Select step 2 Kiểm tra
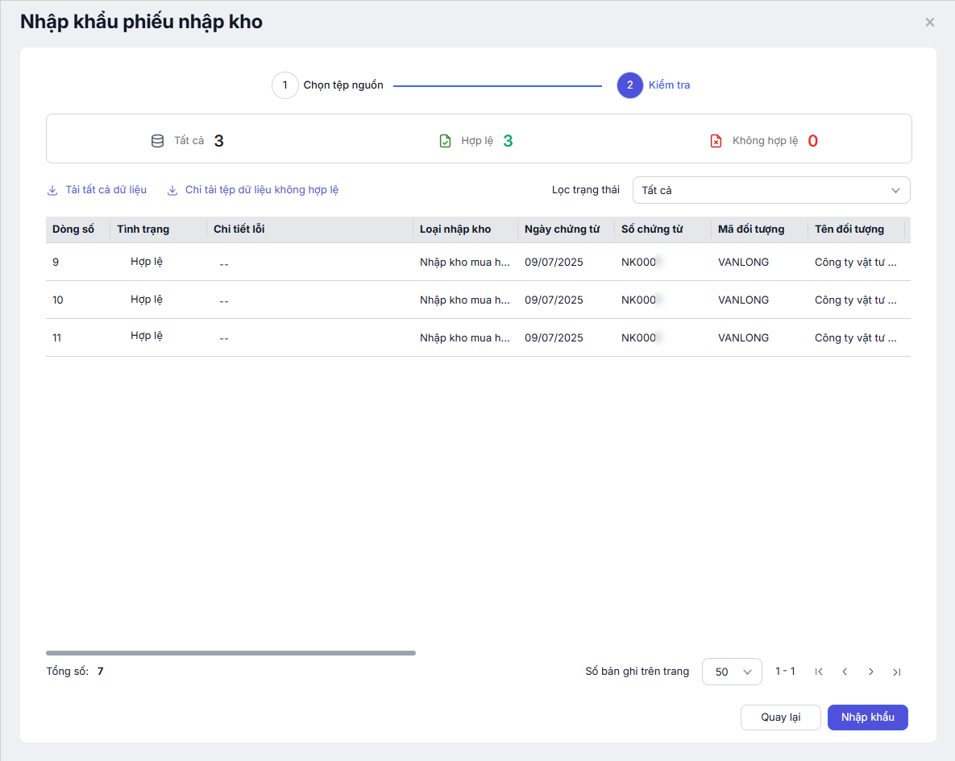 click(x=629, y=85)
